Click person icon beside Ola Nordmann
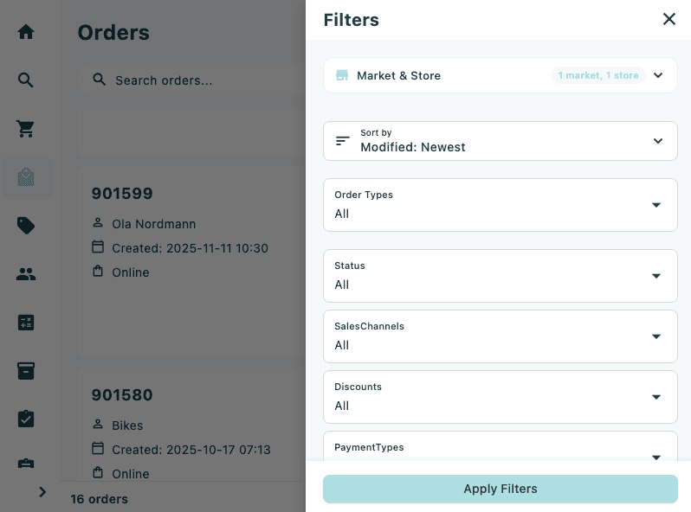 (98, 223)
